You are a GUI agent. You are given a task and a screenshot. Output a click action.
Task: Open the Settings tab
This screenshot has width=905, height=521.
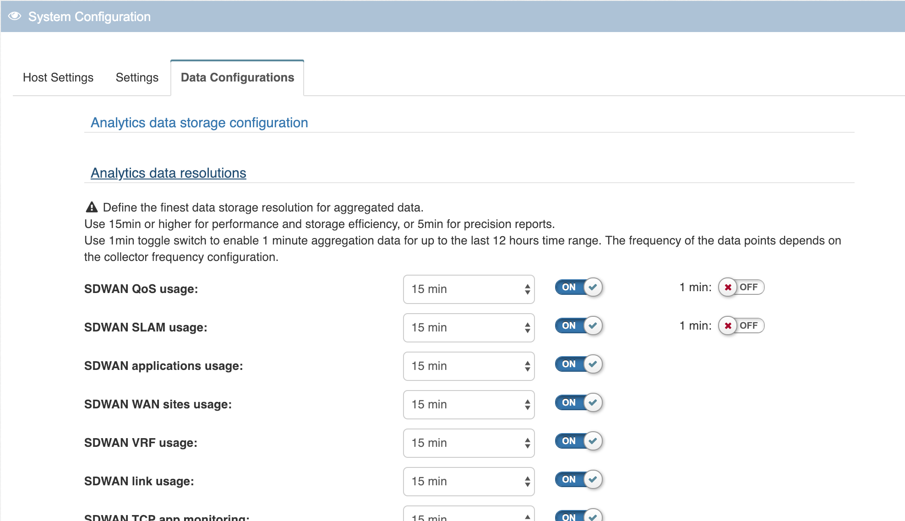coord(137,77)
